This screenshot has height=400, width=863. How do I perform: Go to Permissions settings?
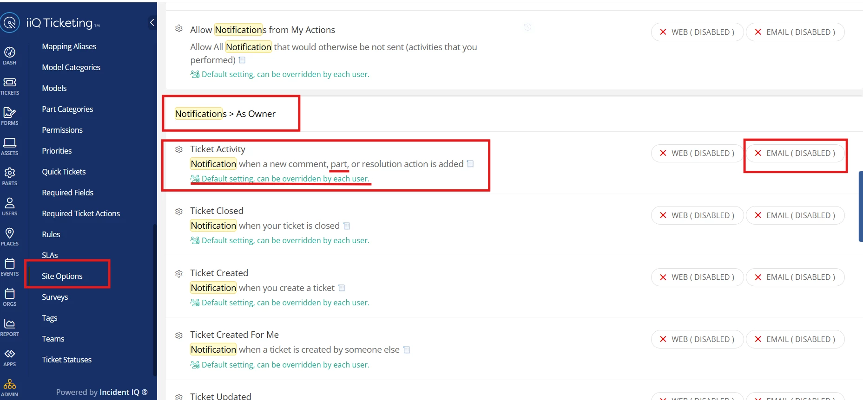pyautogui.click(x=62, y=130)
